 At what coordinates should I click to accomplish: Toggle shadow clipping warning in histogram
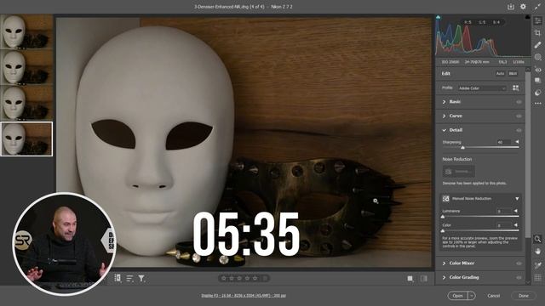coord(438,17)
